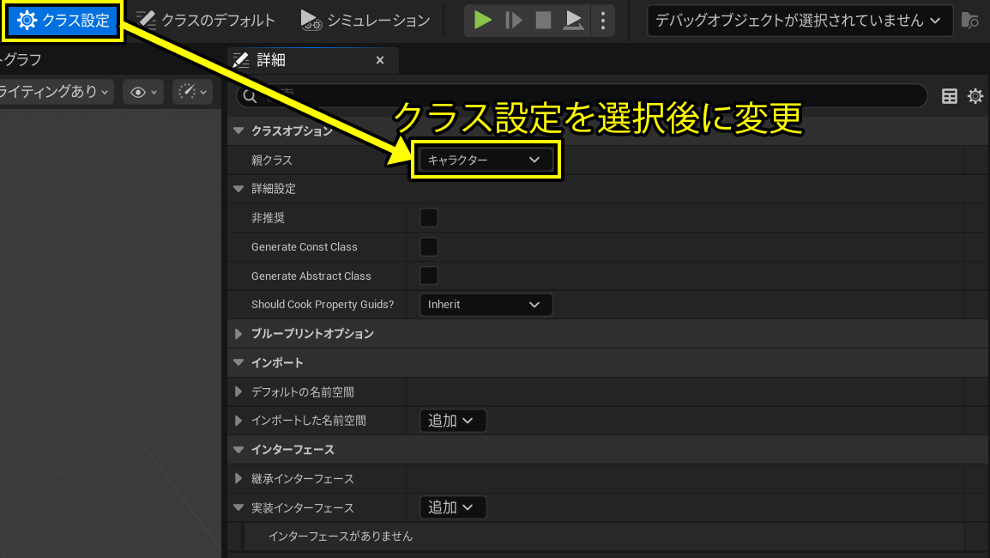990x558 pixels.
Task: Enable Generate Abstract Class checkbox
Action: click(x=429, y=276)
